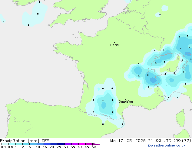The image size is (192, 148).
Task: Pick the 35–40 mm legend color swatch
Action: click(75, 144)
